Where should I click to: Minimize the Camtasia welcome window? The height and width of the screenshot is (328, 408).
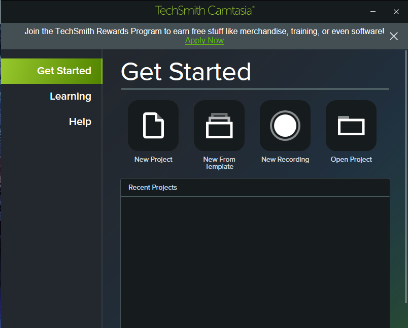pyautogui.click(x=373, y=11)
